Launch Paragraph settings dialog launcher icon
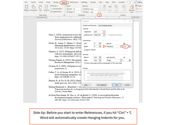The height and width of the screenshot is (125, 172). [99, 15]
